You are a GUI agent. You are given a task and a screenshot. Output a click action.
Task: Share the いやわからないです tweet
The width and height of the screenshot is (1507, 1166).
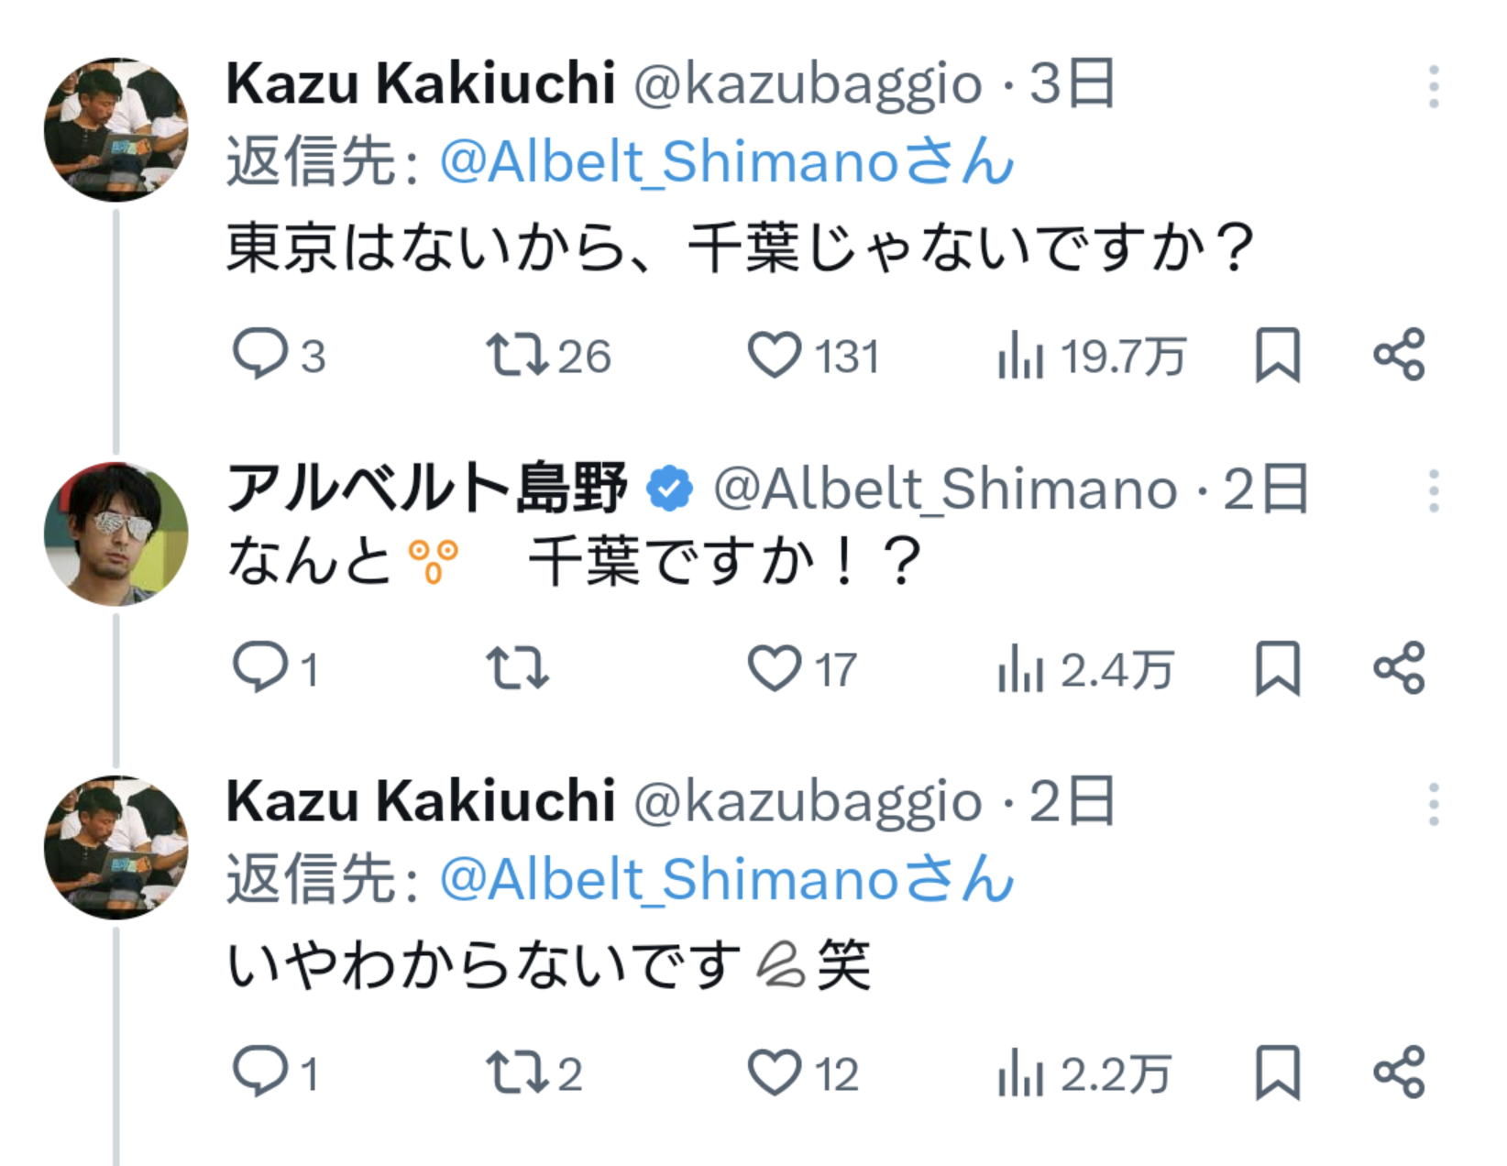[1399, 1072]
